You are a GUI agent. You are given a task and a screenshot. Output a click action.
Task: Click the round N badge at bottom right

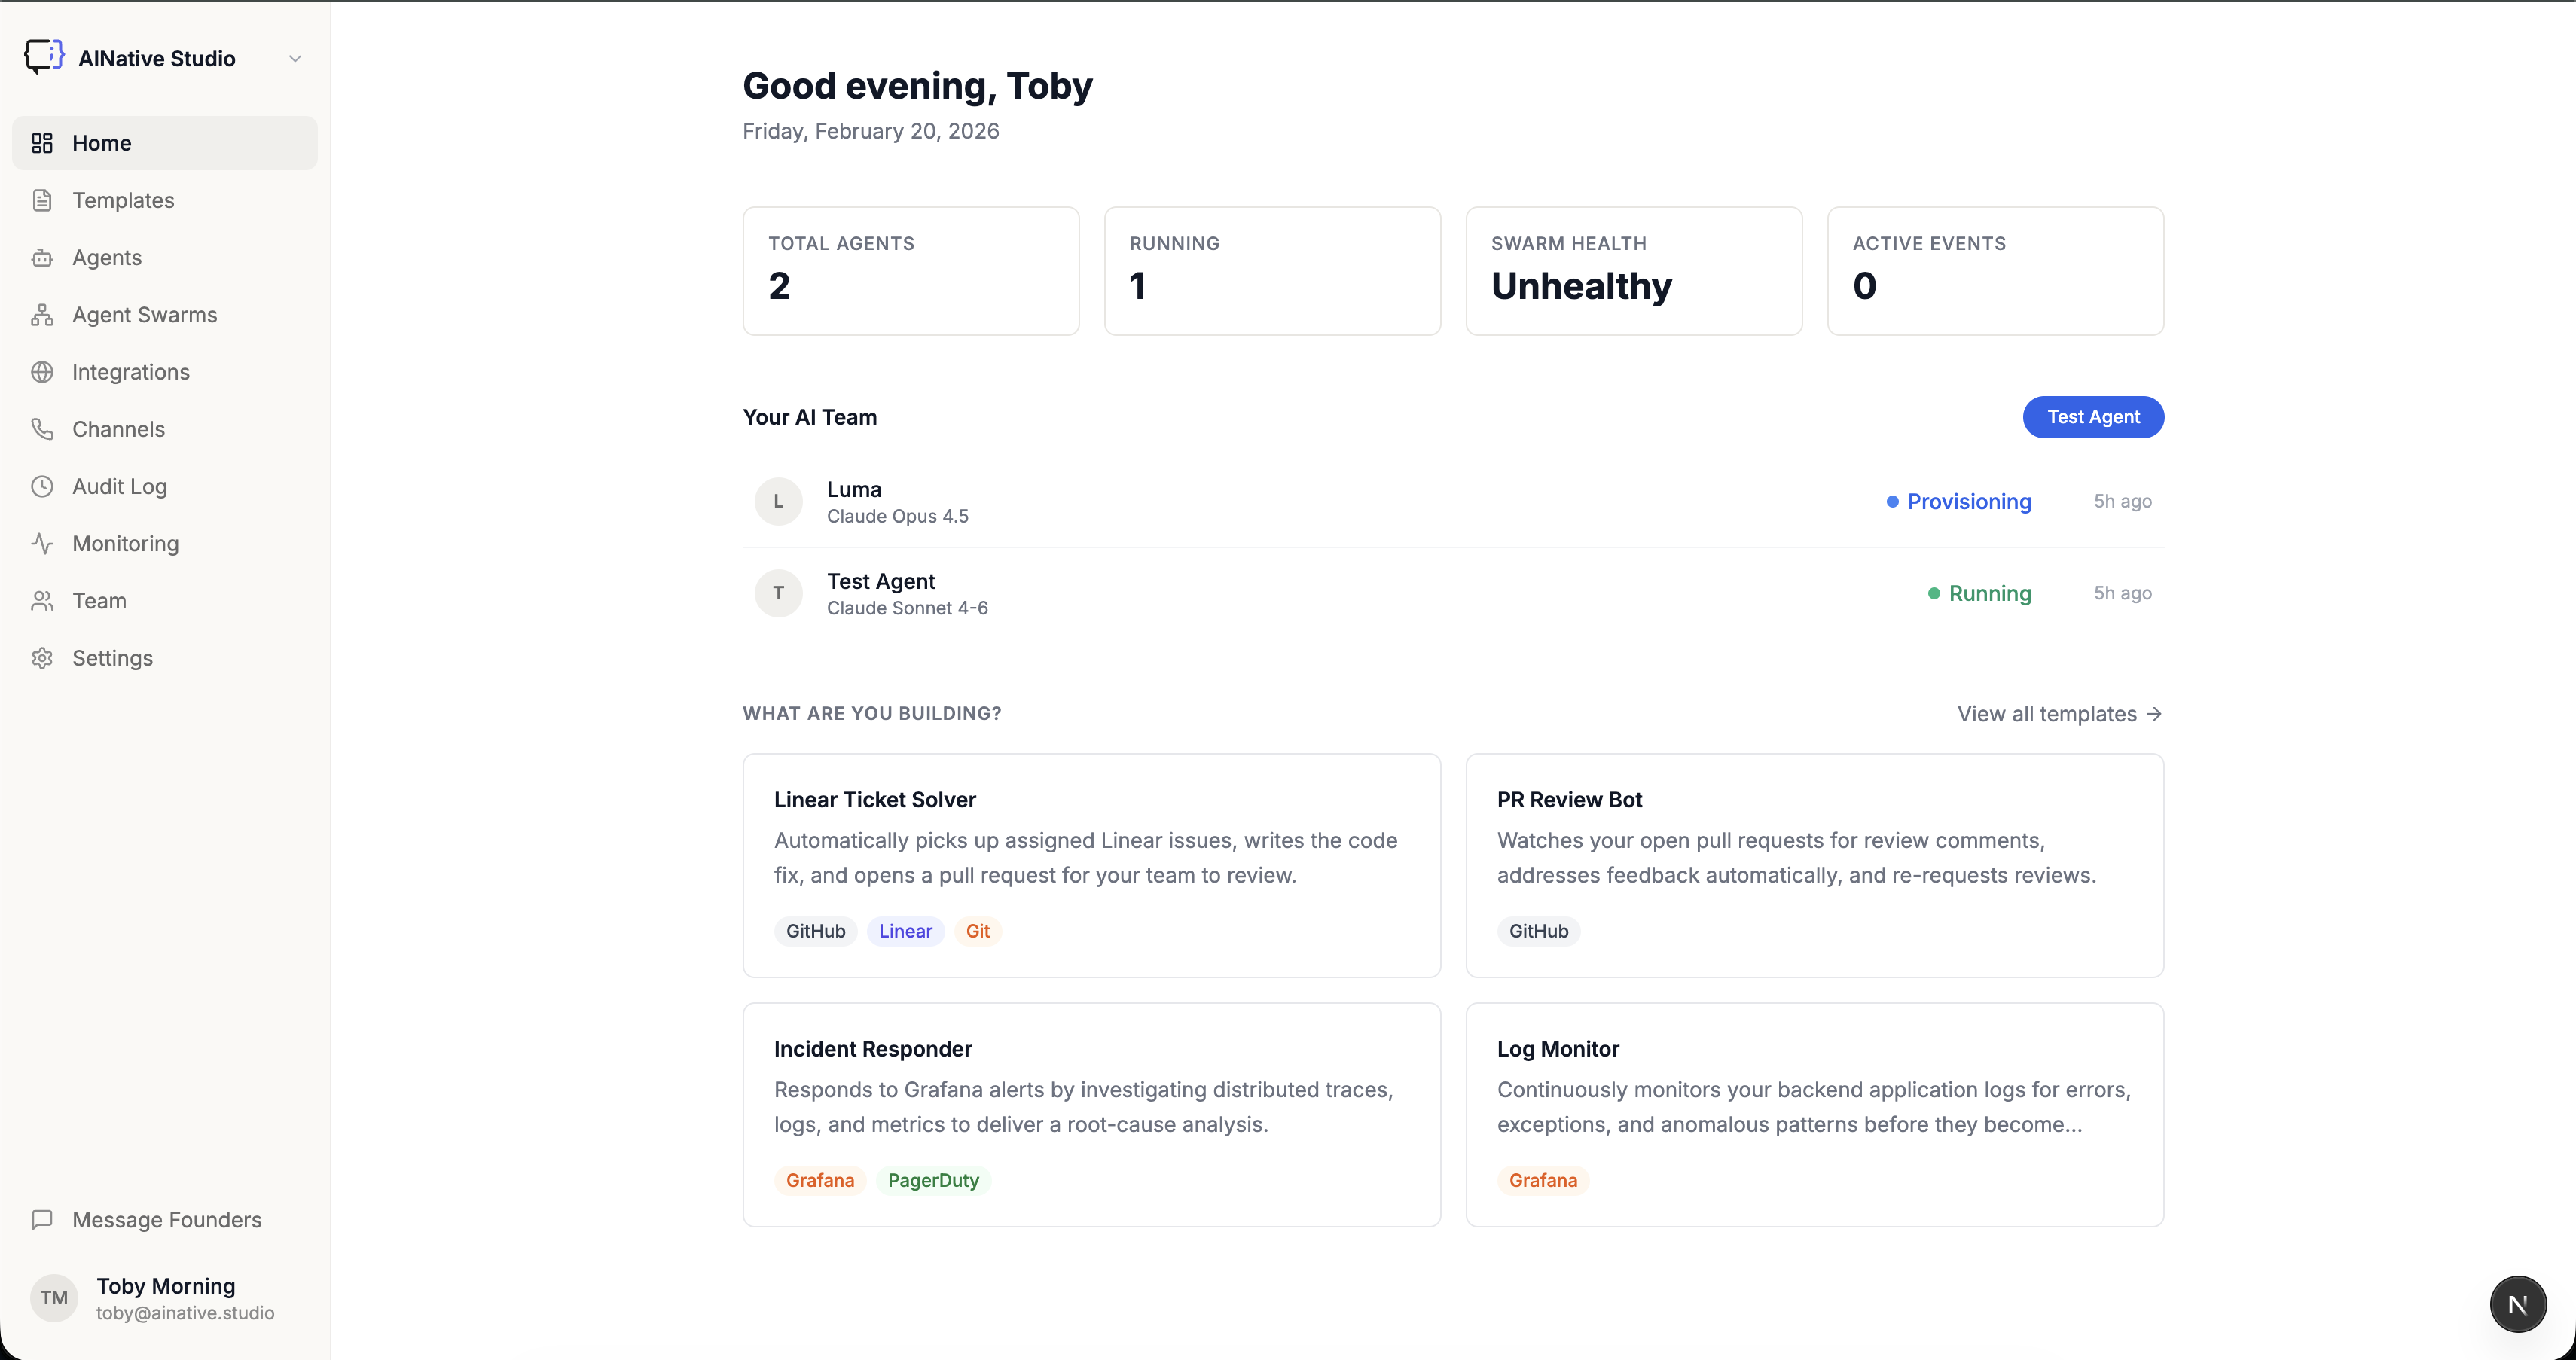pyautogui.click(x=2517, y=1304)
